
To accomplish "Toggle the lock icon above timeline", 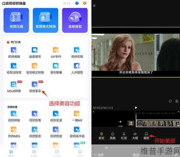I will click(x=177, y=101).
